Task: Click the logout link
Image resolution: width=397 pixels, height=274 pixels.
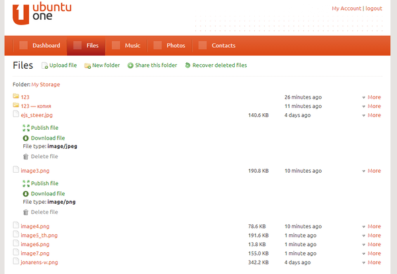Action: [374, 9]
